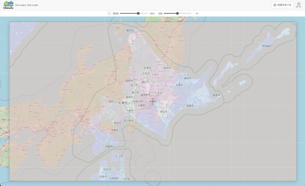Click the reset button beside 透明度

click(x=109, y=13)
